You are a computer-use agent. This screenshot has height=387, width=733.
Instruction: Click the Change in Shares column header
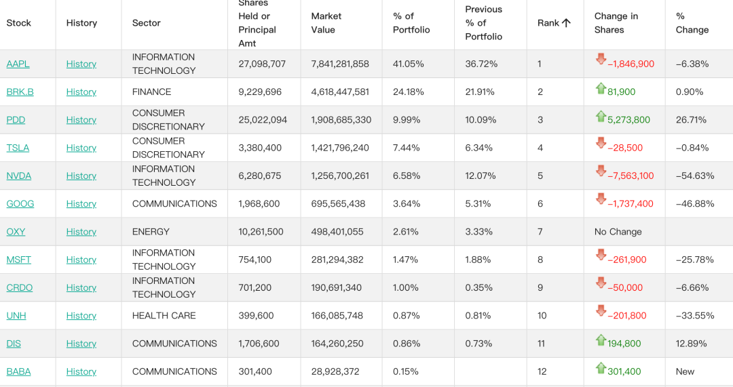(x=616, y=23)
